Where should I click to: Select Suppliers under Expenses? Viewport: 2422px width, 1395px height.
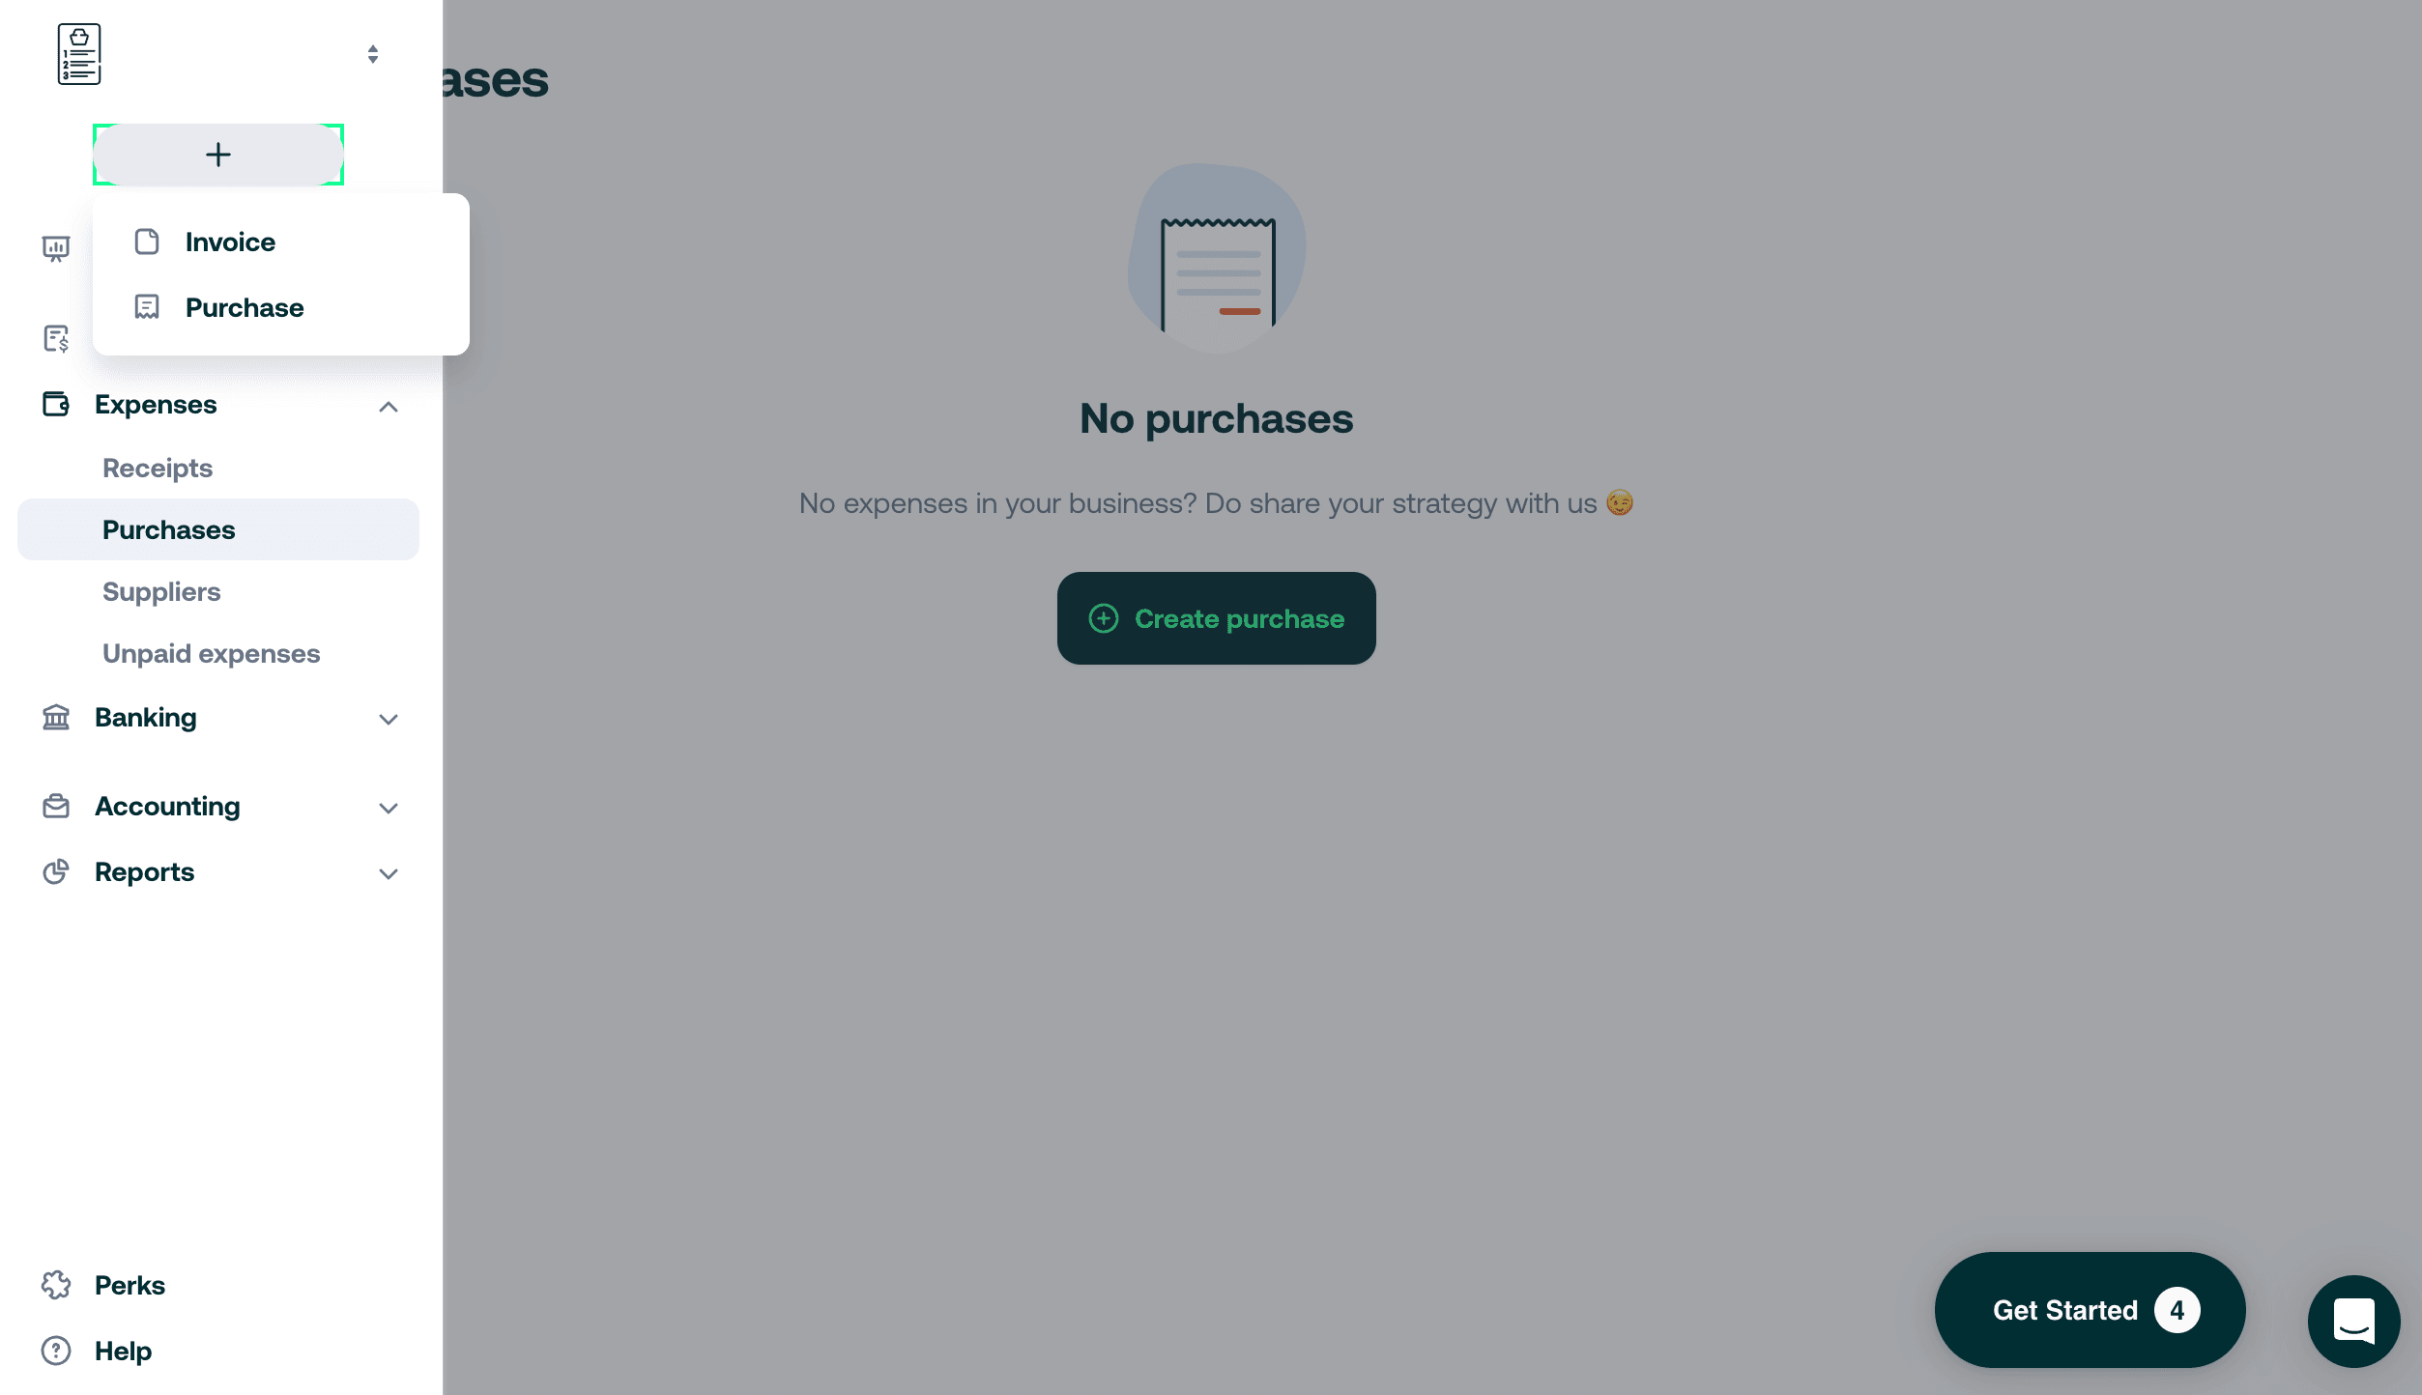161,591
